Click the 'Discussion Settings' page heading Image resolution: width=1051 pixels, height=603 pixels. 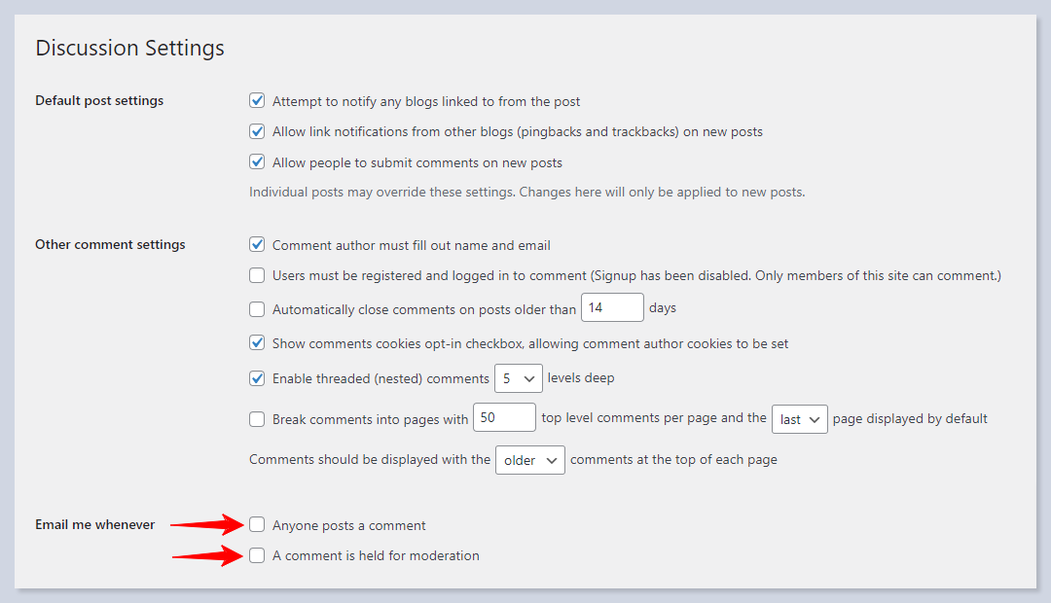(x=129, y=48)
